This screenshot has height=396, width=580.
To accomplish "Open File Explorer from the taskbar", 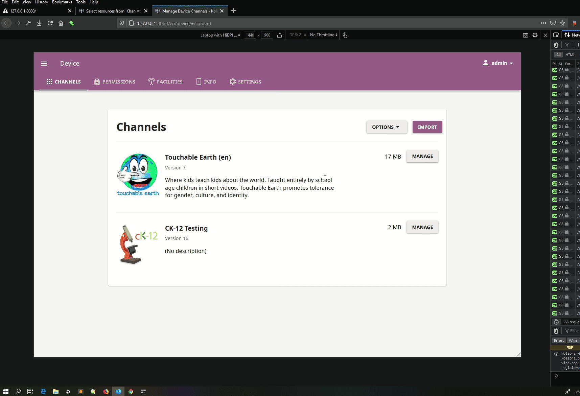I will pos(56,391).
